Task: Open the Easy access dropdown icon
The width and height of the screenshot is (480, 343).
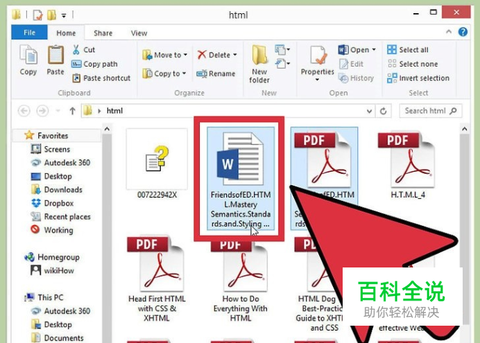Action: click(x=282, y=64)
